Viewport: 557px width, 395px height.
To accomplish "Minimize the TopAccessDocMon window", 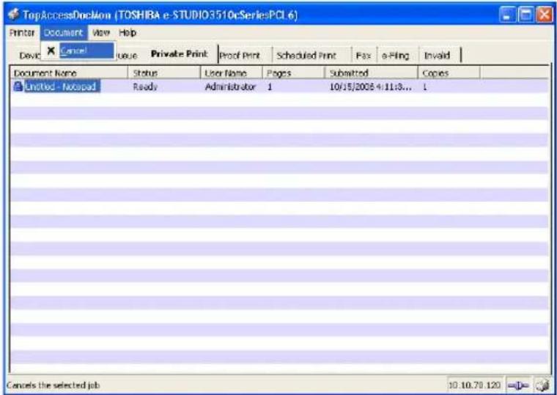I will pos(507,15).
